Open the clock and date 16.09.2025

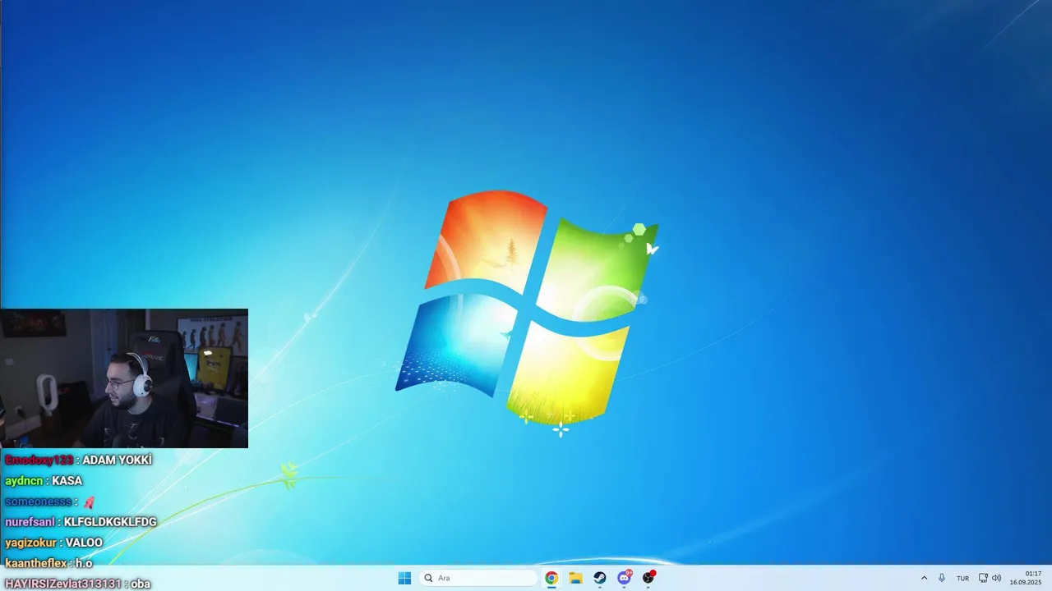pyautogui.click(x=1026, y=578)
